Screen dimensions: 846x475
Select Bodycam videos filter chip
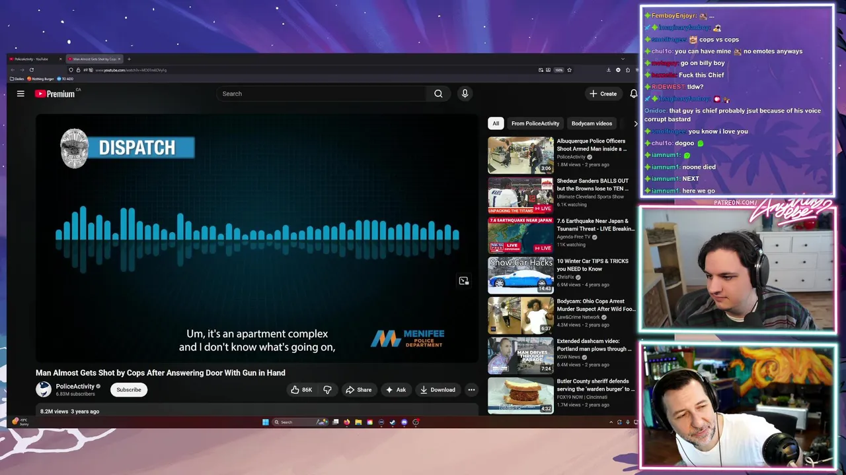(592, 123)
